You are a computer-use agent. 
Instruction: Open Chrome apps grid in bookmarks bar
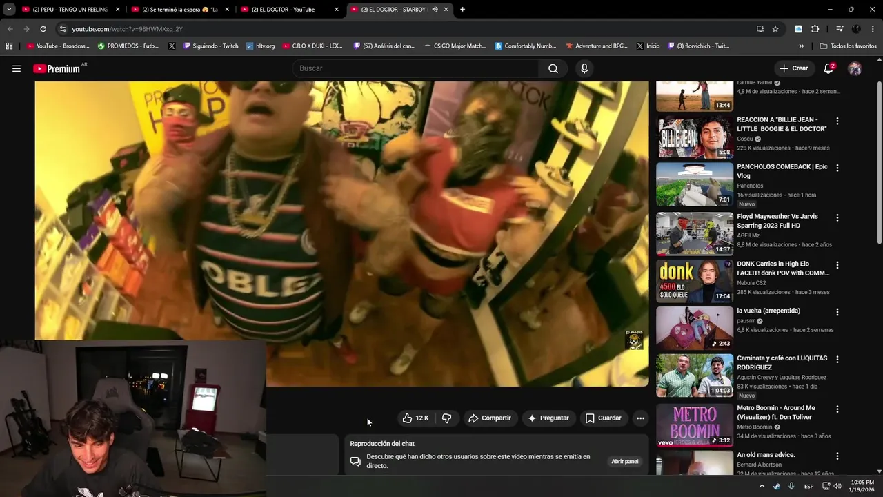[9, 46]
